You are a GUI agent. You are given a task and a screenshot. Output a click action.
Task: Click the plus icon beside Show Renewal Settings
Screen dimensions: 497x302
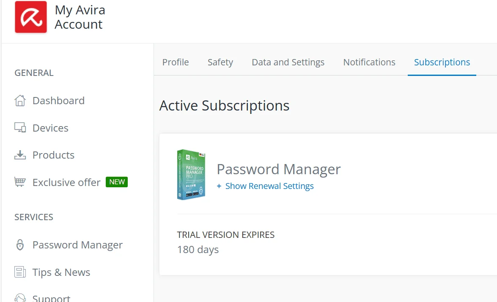pos(219,186)
